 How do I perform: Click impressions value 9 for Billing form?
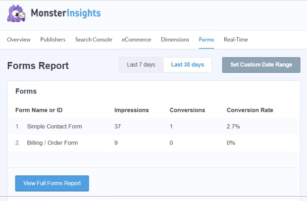(116, 143)
